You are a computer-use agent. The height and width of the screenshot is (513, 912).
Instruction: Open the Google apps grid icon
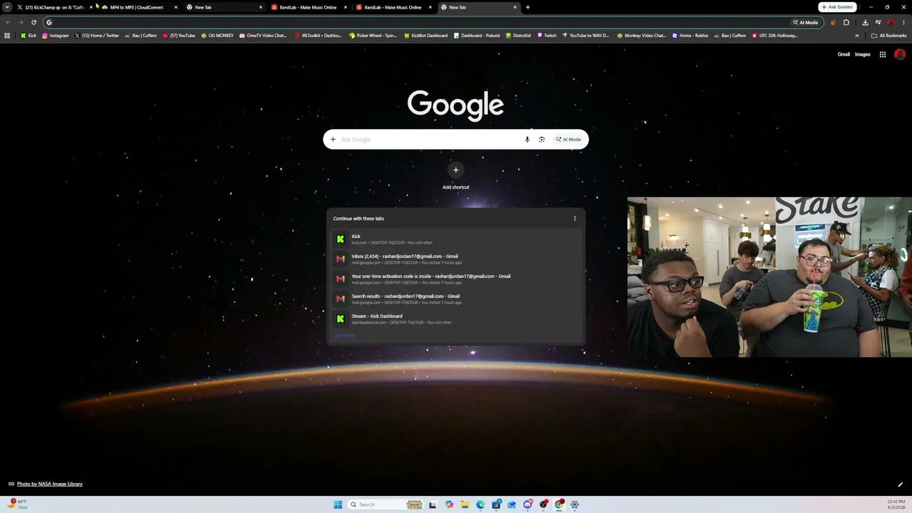[x=882, y=54]
